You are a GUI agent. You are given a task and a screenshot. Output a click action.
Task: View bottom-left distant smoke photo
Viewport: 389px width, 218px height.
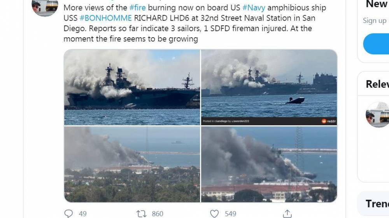click(x=132, y=164)
